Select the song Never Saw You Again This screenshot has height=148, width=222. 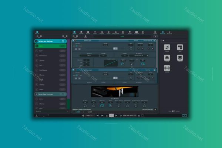pos(50,94)
